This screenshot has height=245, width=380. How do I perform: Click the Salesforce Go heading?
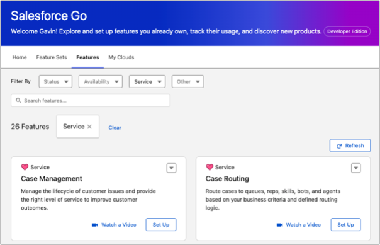[48, 16]
